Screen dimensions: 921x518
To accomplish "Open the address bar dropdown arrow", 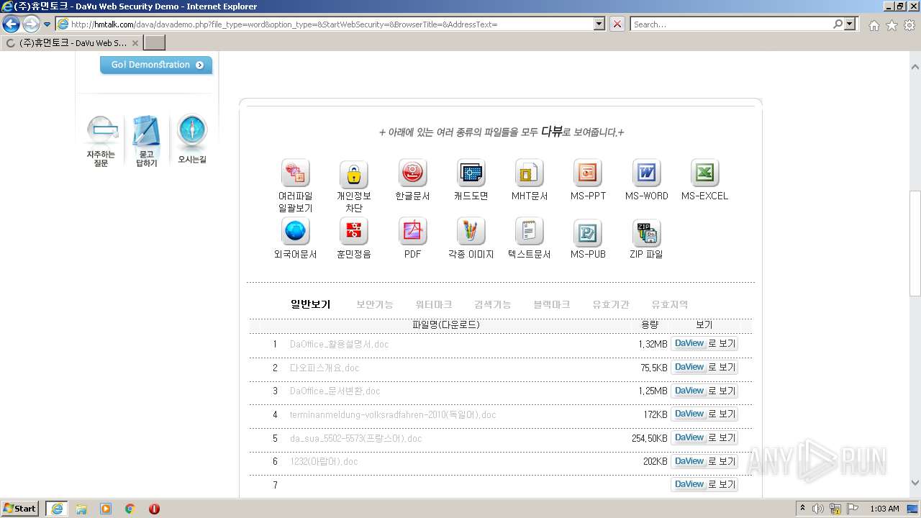I will (x=599, y=24).
